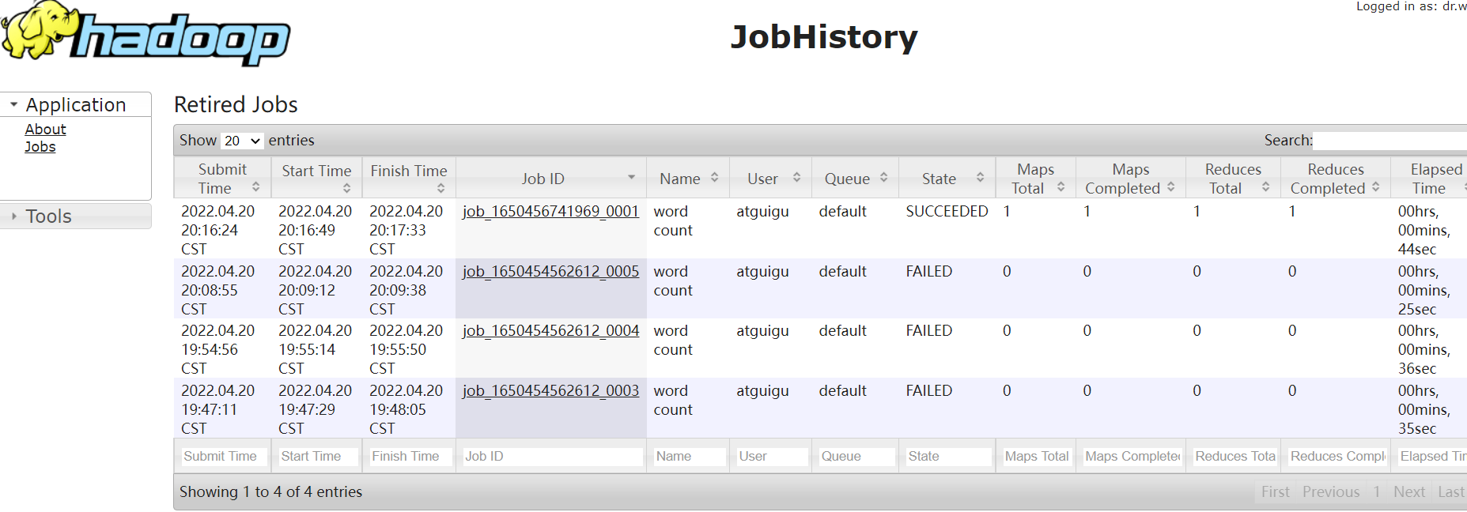Click the Hadoop elephant logo
Image resolution: width=1467 pixels, height=512 pixels.
[x=146, y=33]
